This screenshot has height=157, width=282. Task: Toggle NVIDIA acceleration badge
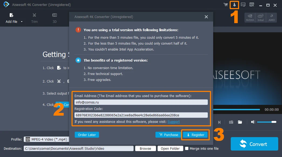tap(250, 17)
